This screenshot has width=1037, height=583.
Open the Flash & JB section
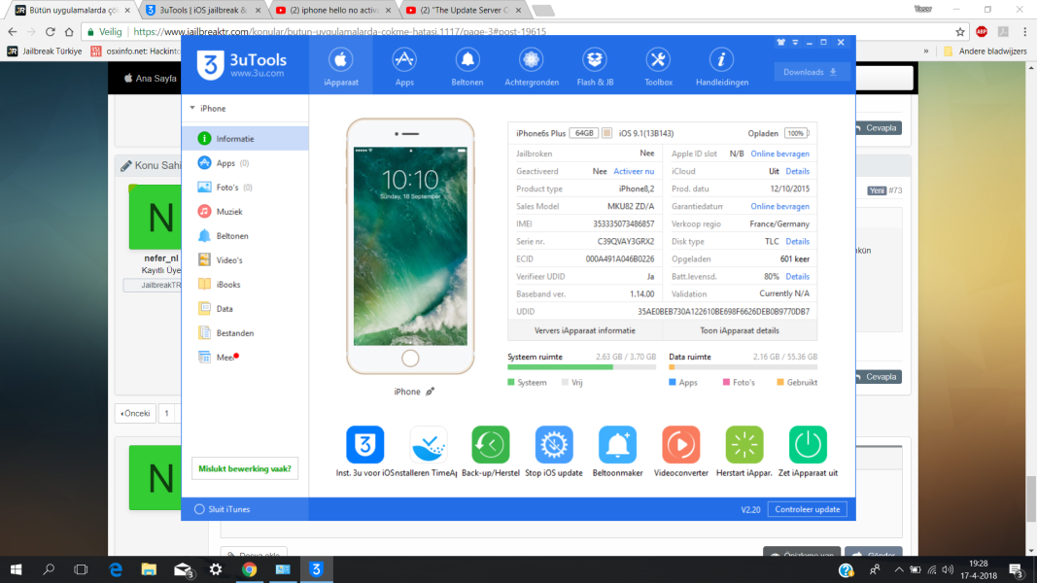click(593, 65)
